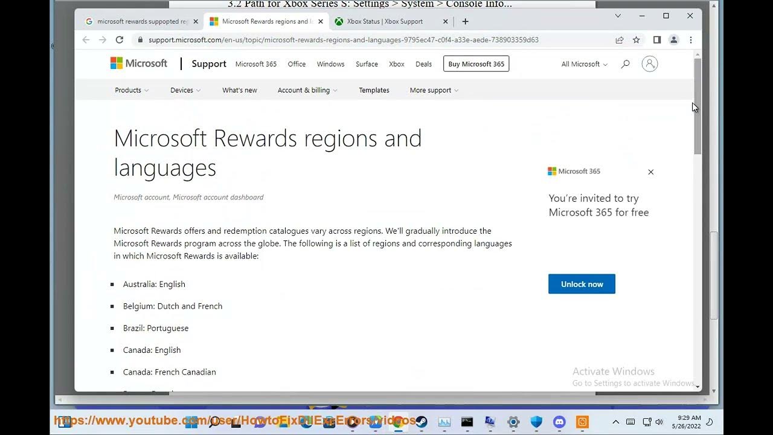
Task: Click the 'Belgium: Dutch and French' list item
Action: tap(173, 306)
